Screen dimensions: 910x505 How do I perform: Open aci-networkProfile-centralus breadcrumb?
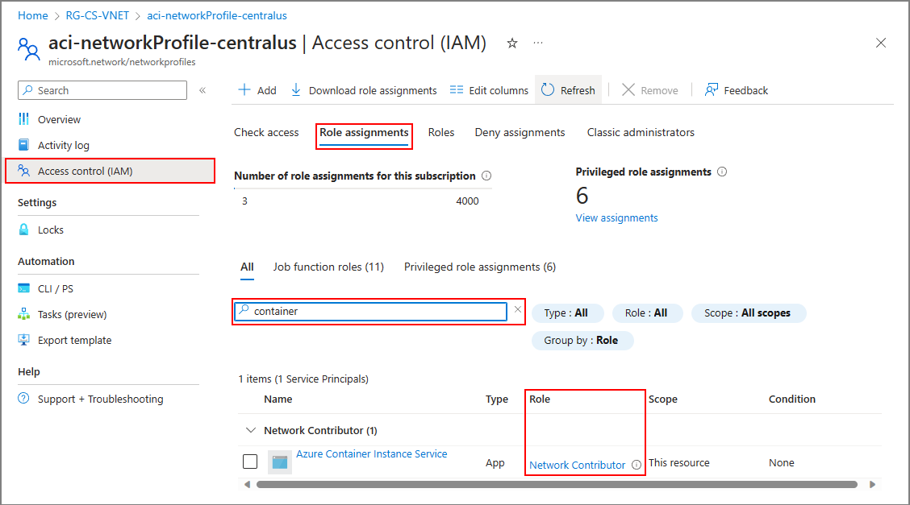click(217, 15)
